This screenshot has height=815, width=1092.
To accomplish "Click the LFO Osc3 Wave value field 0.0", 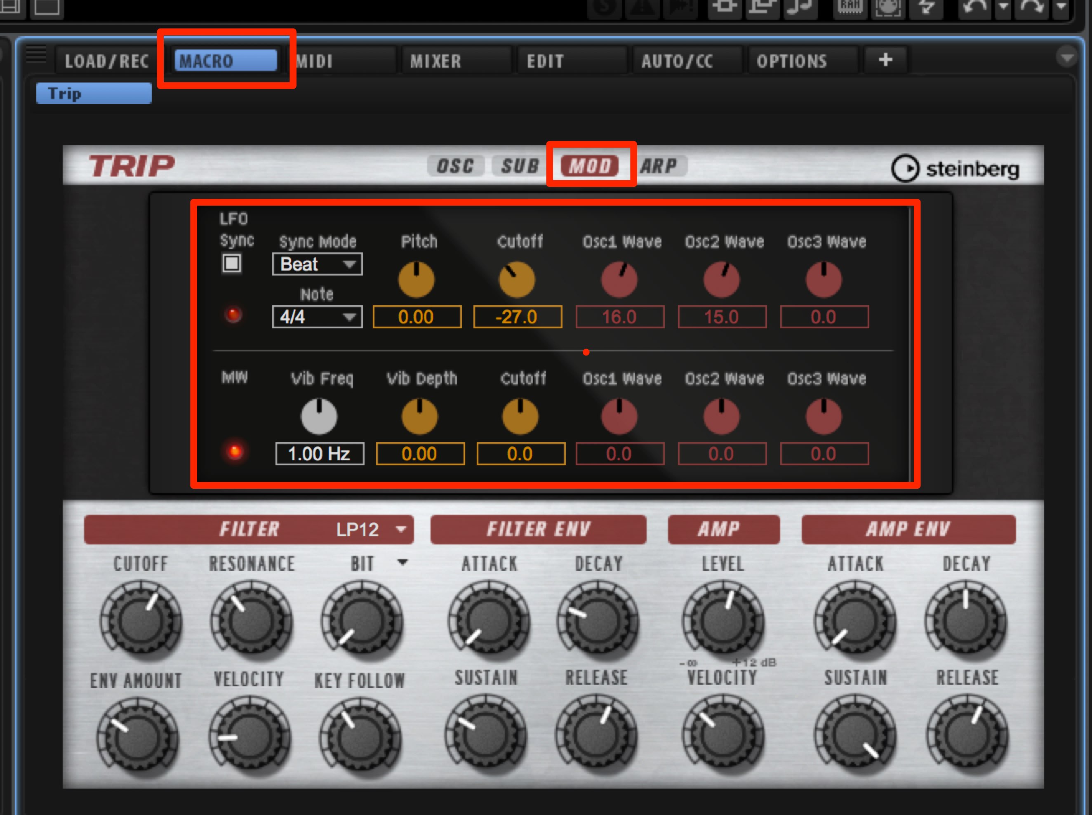I will tap(824, 317).
